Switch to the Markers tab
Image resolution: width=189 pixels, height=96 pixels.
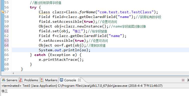tap(49, 80)
